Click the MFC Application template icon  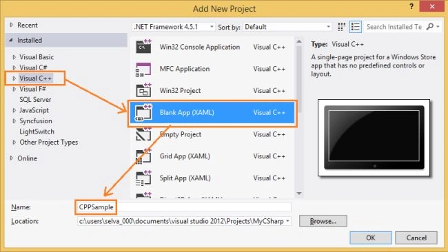coord(143,70)
